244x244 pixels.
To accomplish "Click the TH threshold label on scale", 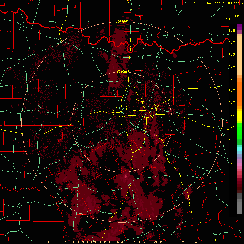I will point(233,211).
